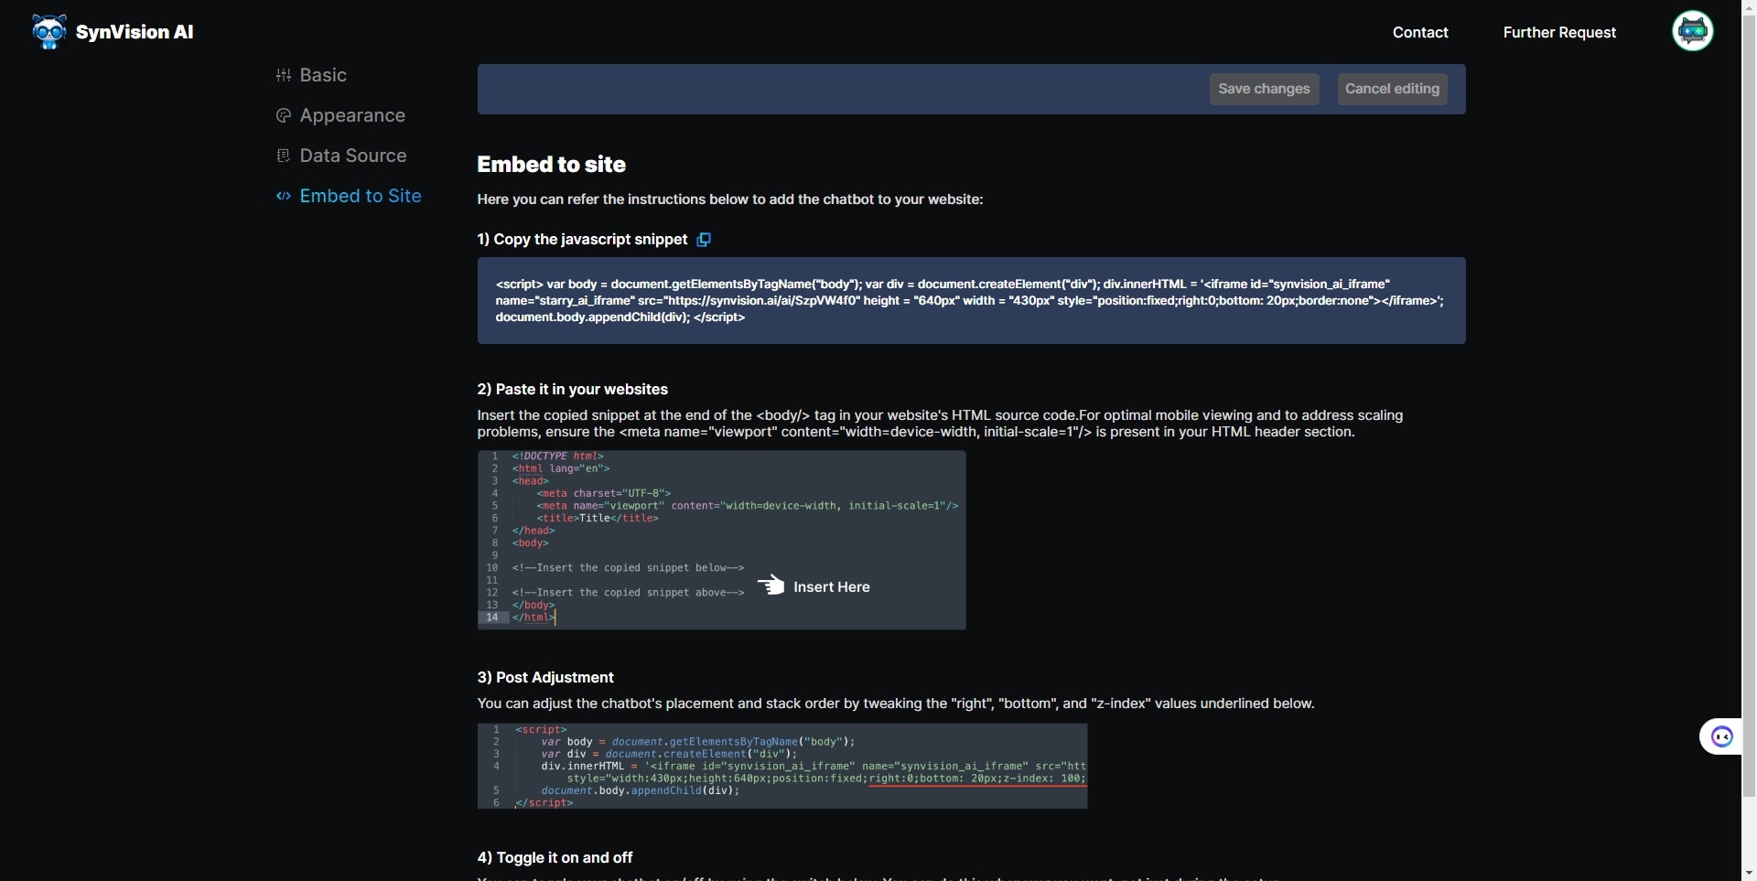Open the user avatar profile menu
The height and width of the screenshot is (881, 1757).
tap(1692, 31)
